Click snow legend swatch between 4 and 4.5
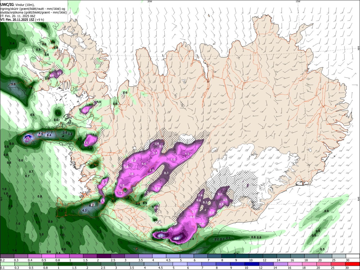 159,256
